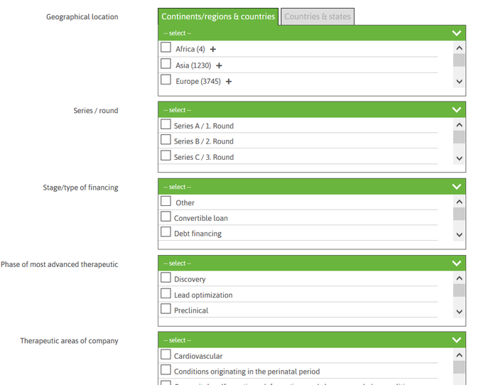
Task: Click scrollbar thumb in Series / round list
Action: 459,137
